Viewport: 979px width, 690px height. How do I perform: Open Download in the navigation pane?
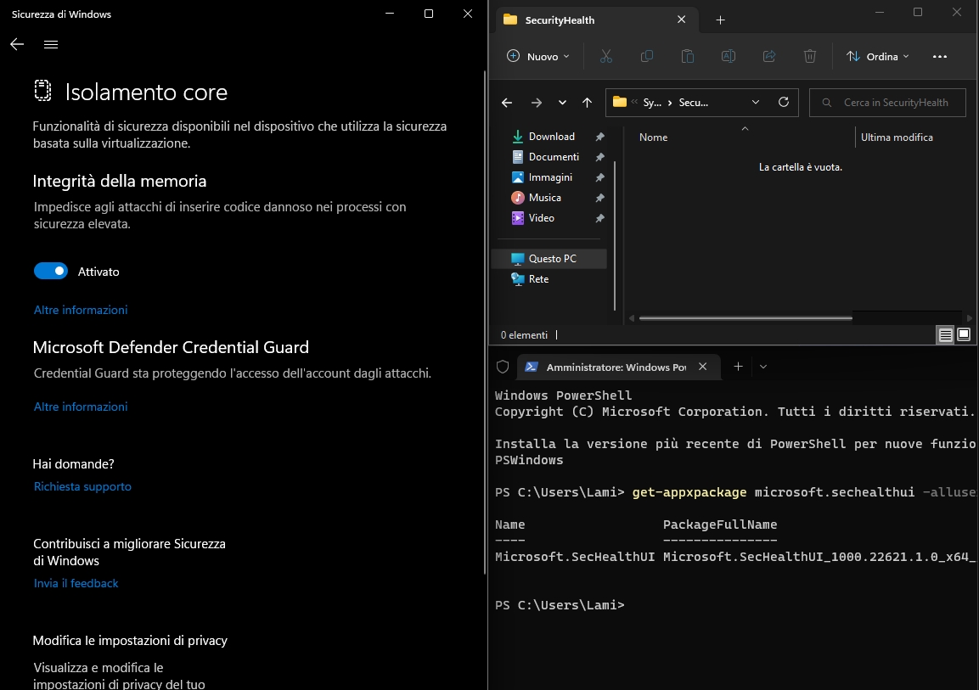pos(549,136)
